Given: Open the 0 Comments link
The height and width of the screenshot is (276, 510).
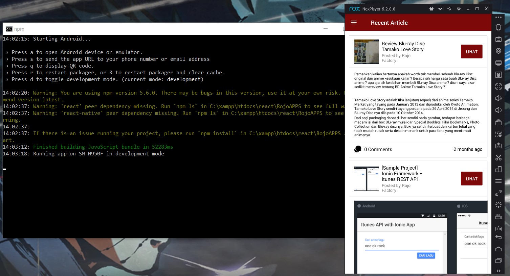Looking at the screenshot, I should [373, 149].
